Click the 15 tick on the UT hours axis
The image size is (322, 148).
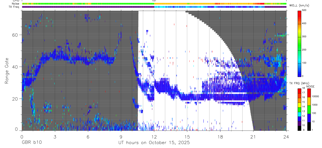(187, 136)
